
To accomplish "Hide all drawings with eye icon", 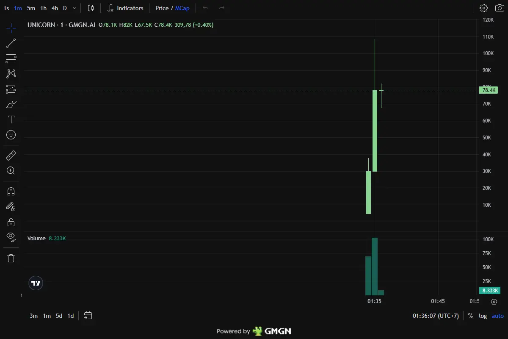I will click(x=11, y=237).
